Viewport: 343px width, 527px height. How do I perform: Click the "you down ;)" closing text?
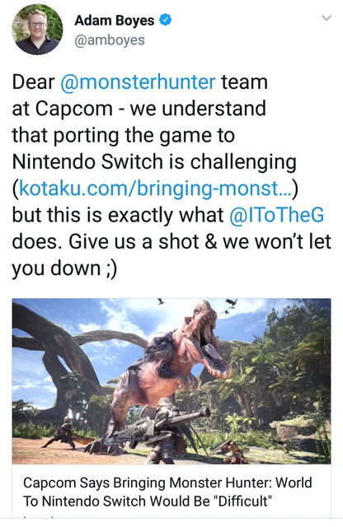pyautogui.click(x=64, y=269)
